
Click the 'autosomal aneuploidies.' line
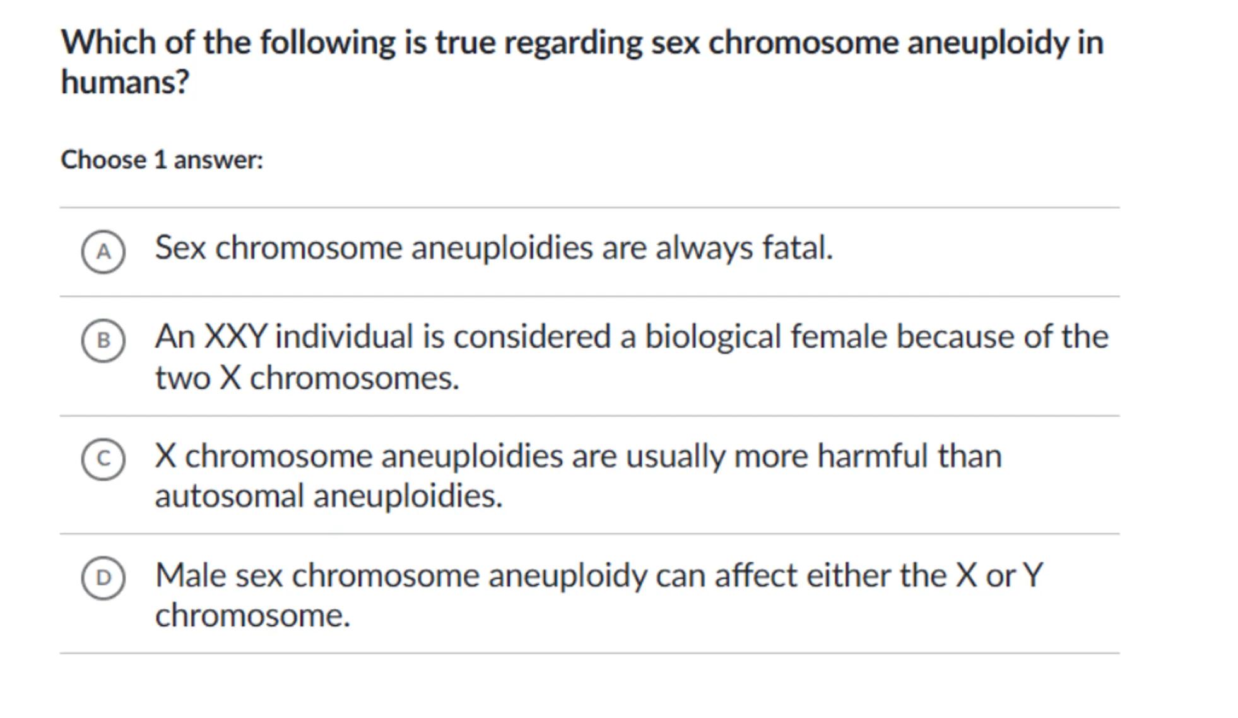[x=328, y=496]
